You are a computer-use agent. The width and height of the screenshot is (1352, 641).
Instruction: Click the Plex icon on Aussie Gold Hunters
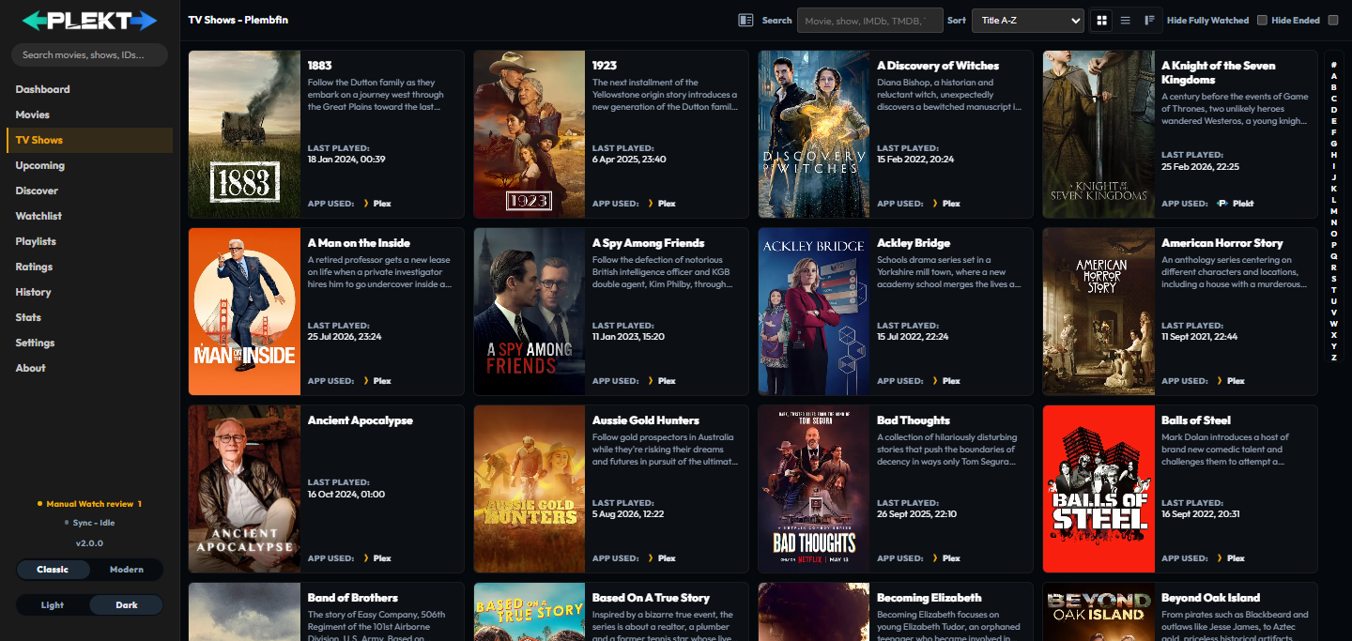pos(652,558)
